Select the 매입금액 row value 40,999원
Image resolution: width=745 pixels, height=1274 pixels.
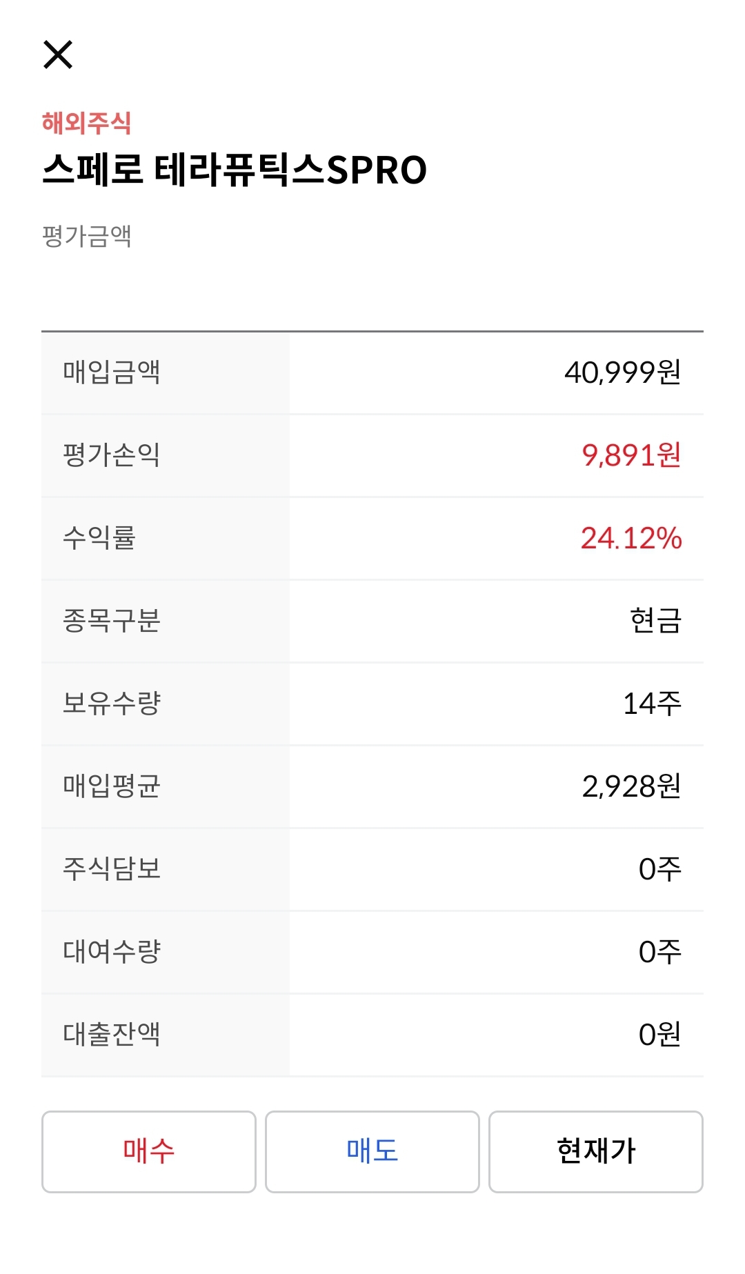click(622, 372)
